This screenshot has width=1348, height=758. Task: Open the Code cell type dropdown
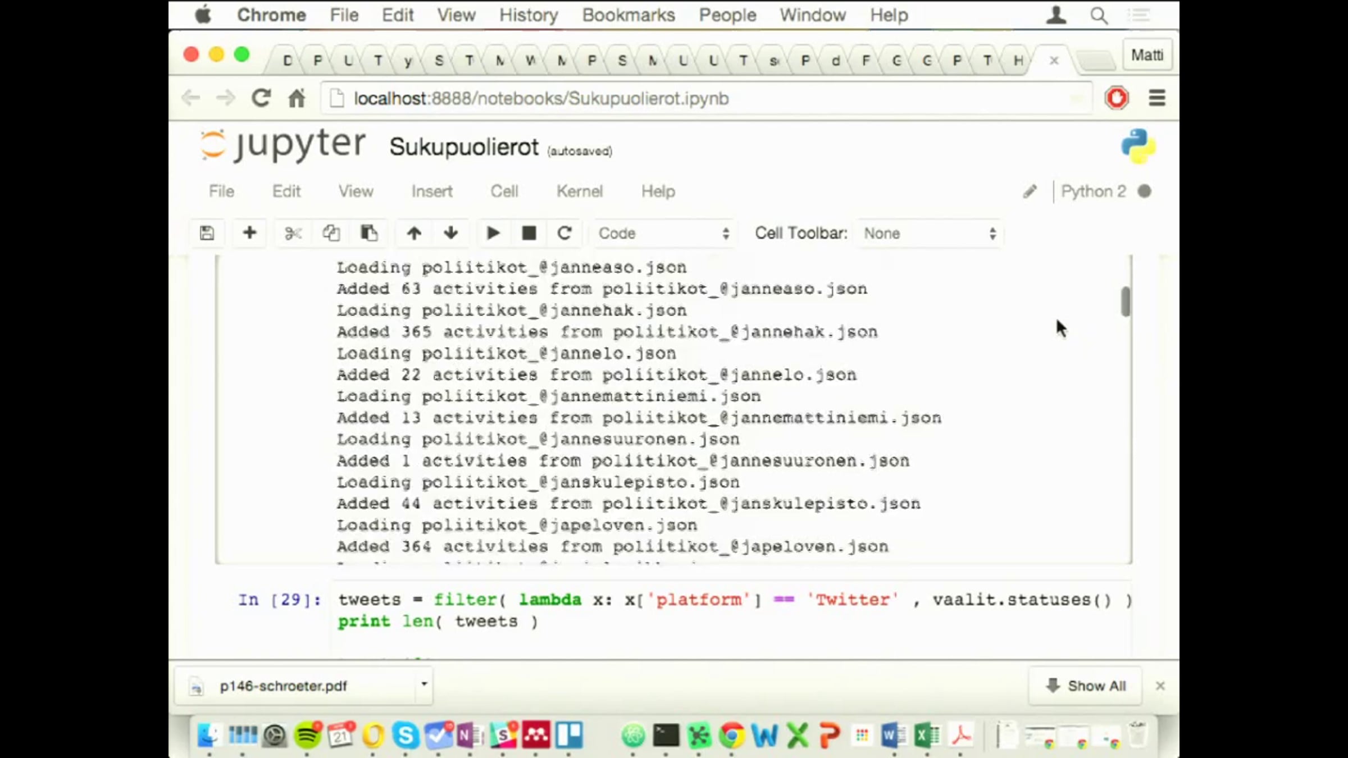point(663,234)
